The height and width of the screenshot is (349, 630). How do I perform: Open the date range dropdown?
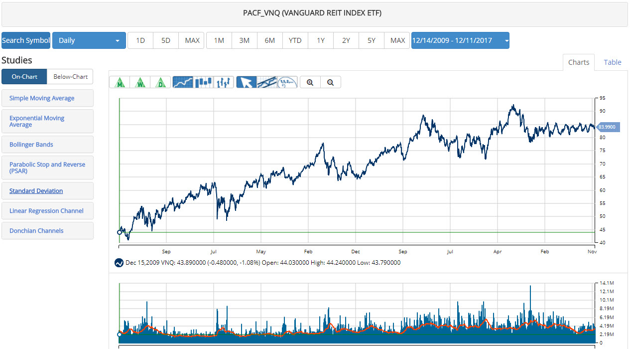pyautogui.click(x=460, y=40)
